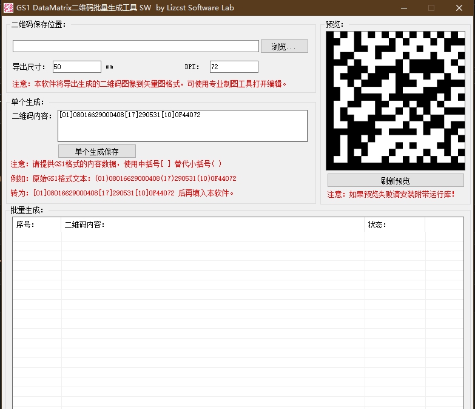Click the converted line starting with 转为
This screenshot has width=475, height=409.
pos(122,193)
